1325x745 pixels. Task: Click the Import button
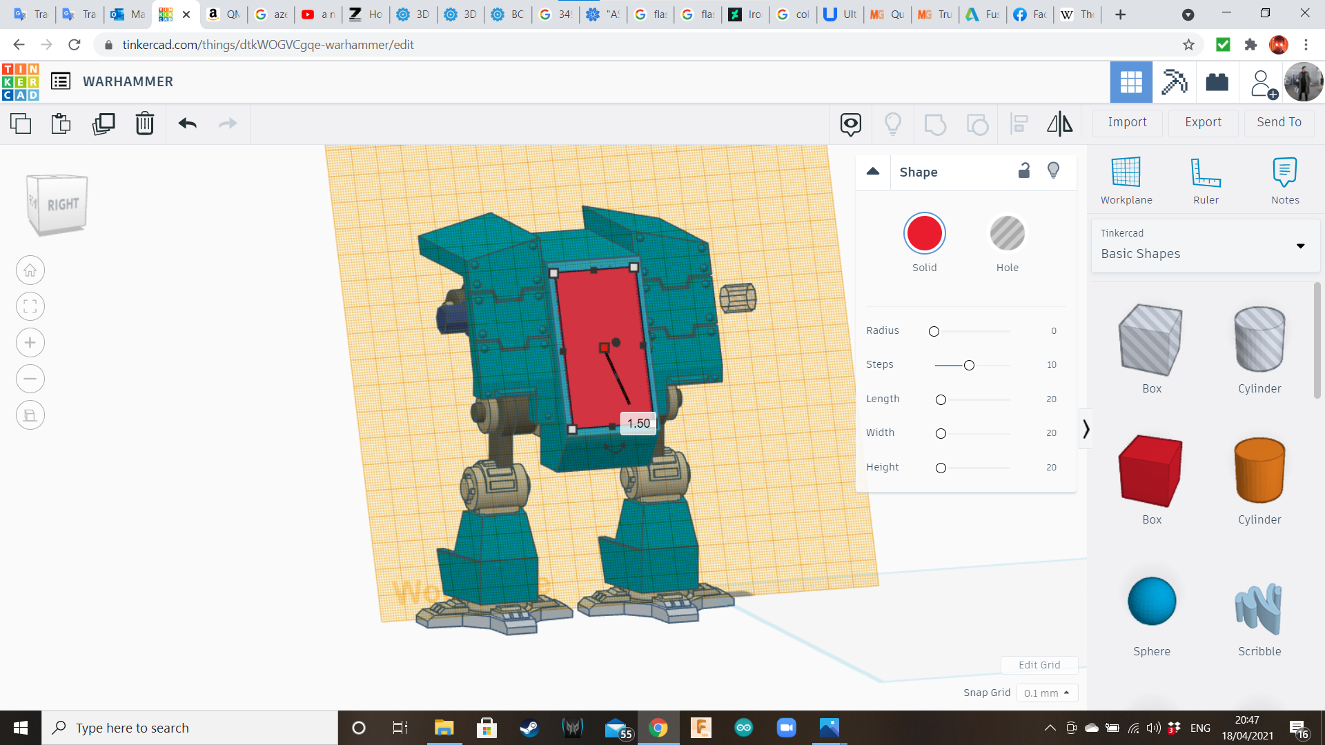tap(1127, 122)
